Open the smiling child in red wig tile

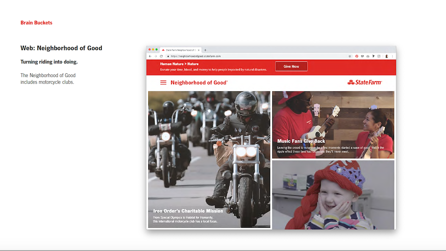[333, 195]
